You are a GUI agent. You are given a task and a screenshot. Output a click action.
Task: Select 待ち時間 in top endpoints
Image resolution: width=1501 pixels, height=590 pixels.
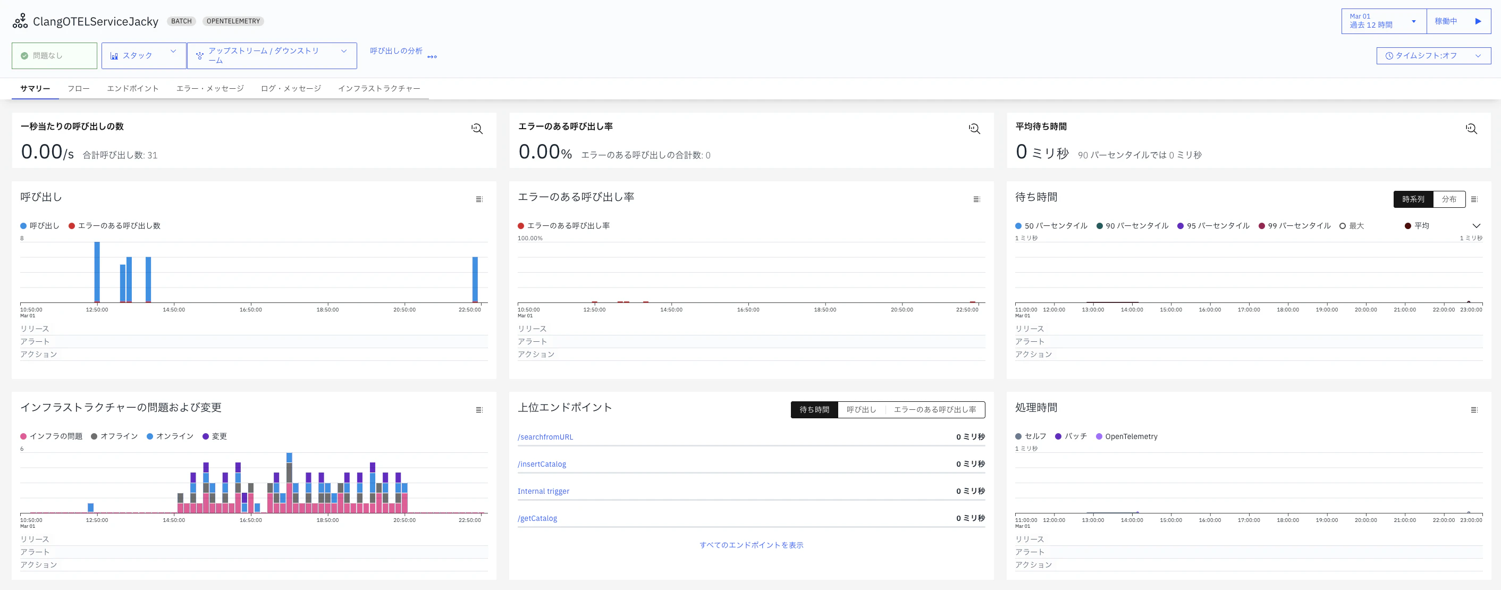814,410
